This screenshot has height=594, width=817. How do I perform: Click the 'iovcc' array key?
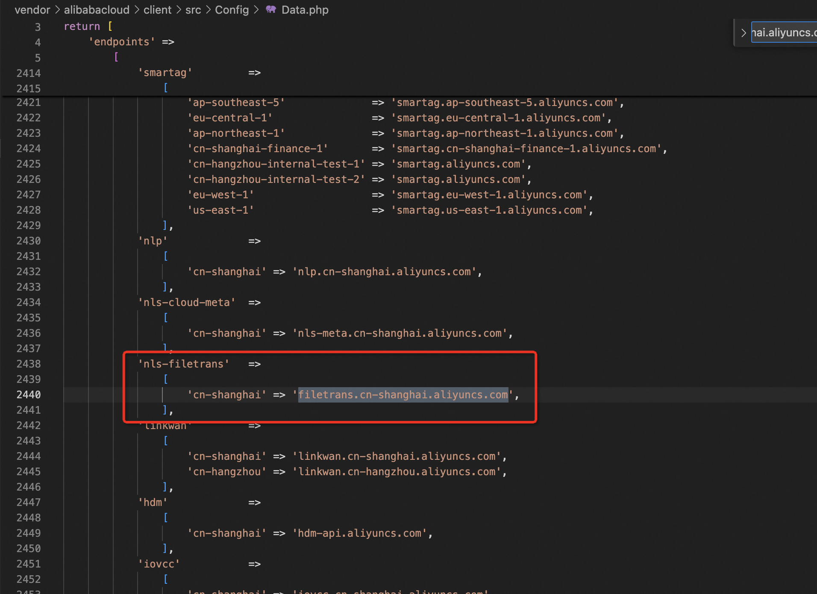159,564
